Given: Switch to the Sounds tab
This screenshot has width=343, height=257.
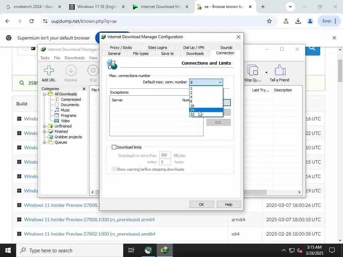Looking at the screenshot, I should tap(226, 48).
